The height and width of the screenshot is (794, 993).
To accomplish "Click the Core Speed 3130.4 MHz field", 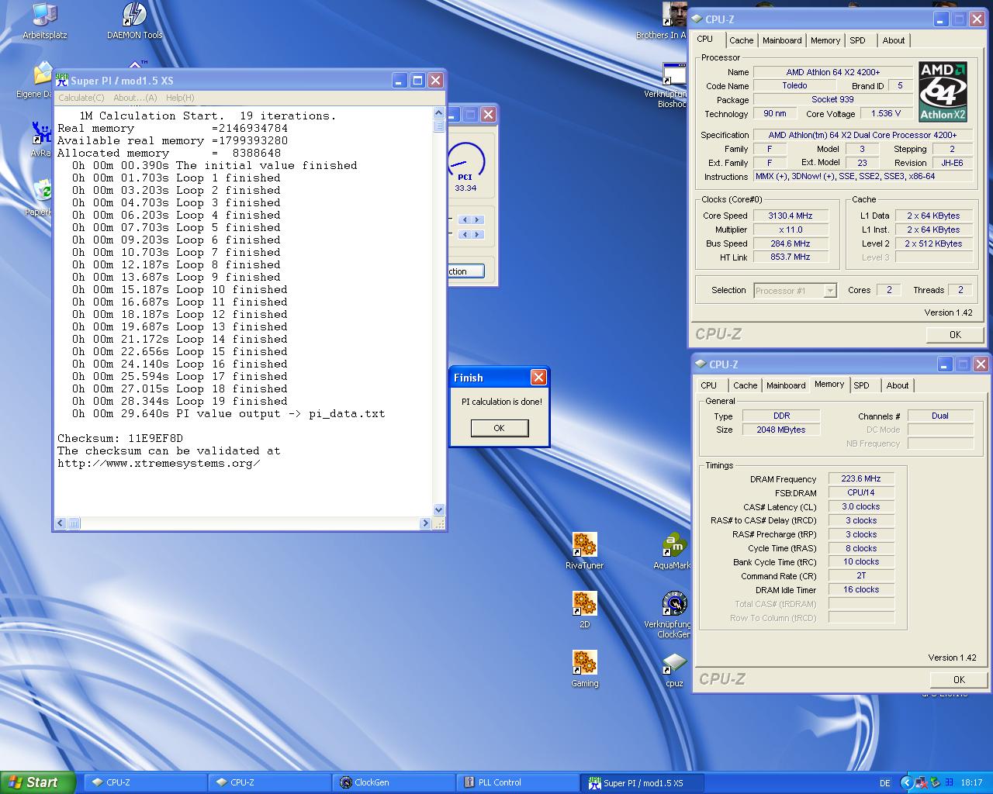I will 791,216.
